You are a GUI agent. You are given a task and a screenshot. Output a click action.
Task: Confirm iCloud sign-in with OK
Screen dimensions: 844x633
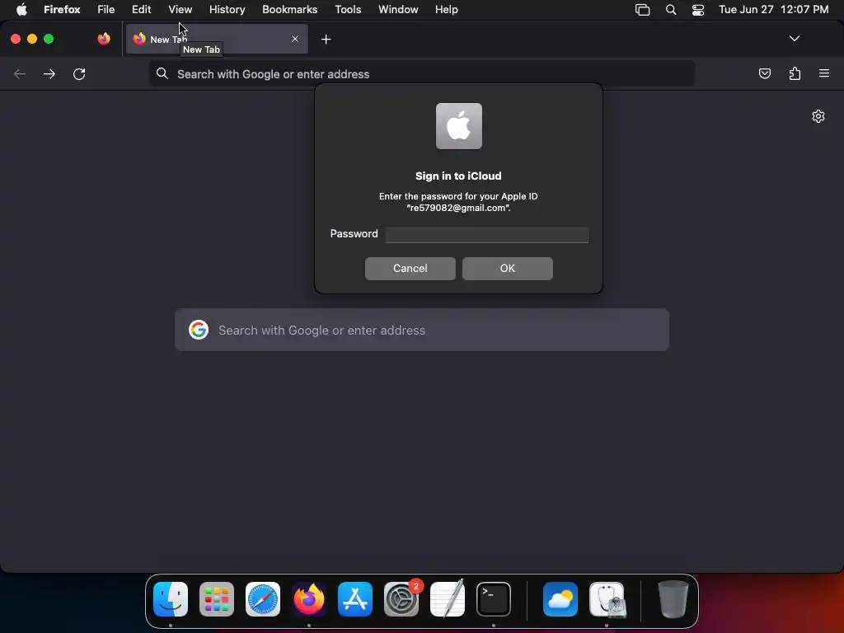507,269
